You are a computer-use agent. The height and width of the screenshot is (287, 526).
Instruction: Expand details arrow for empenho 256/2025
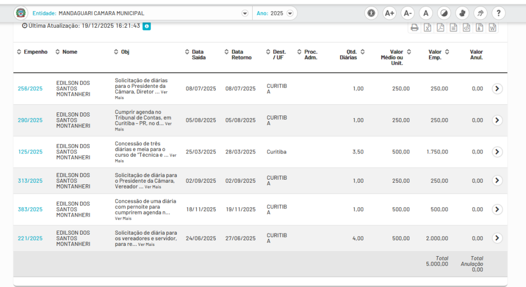point(497,88)
